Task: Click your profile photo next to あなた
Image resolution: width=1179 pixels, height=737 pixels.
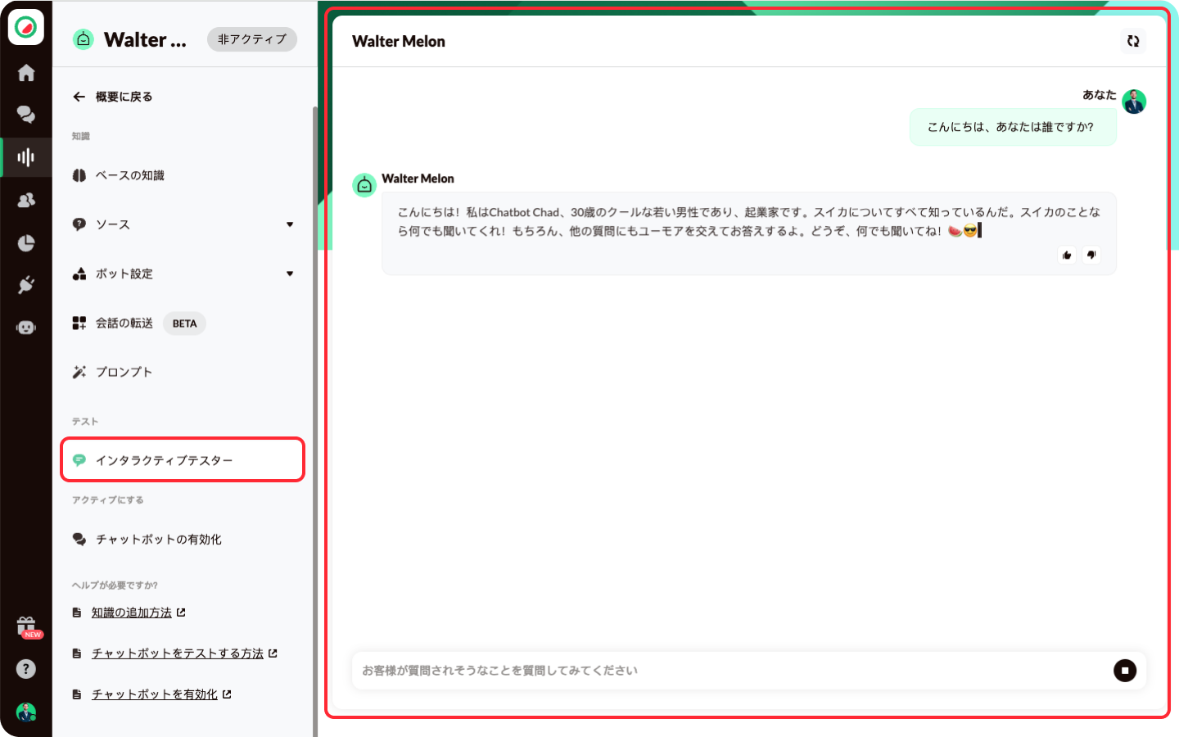Action: [1134, 102]
